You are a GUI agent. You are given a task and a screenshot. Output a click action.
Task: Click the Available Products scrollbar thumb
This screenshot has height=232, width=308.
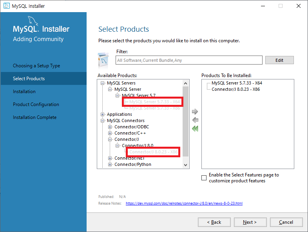[x=185, y=122]
